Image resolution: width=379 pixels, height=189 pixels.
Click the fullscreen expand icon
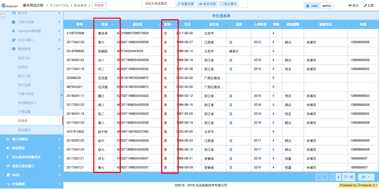pos(3,16)
